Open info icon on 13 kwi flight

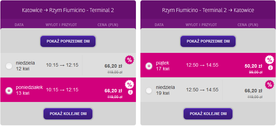click(130, 92)
